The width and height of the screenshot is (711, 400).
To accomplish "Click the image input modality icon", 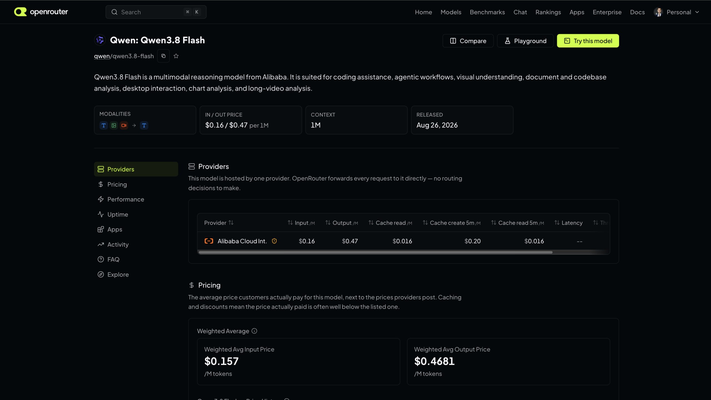I will (x=114, y=125).
